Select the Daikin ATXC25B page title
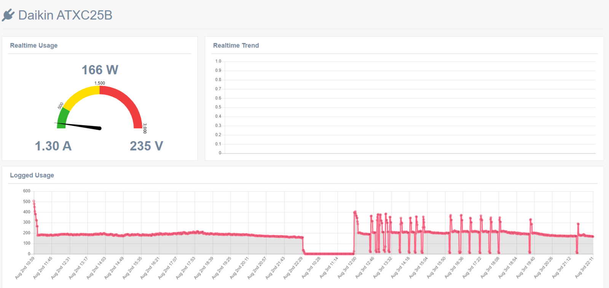The image size is (609, 288). click(x=65, y=15)
